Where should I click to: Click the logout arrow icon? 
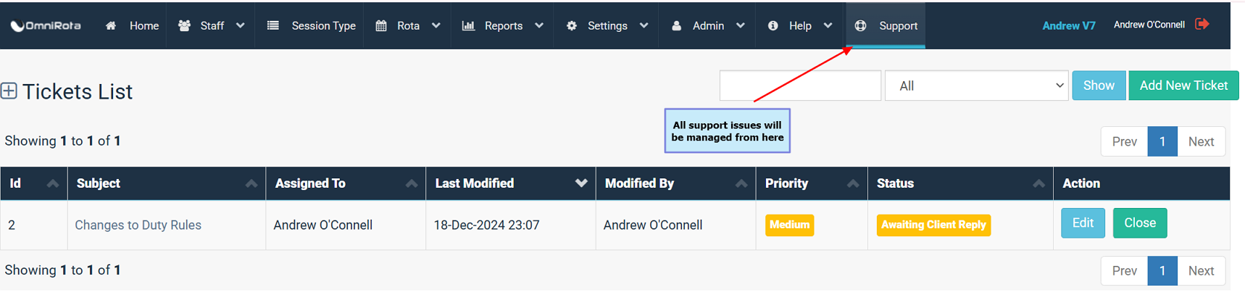point(1202,24)
